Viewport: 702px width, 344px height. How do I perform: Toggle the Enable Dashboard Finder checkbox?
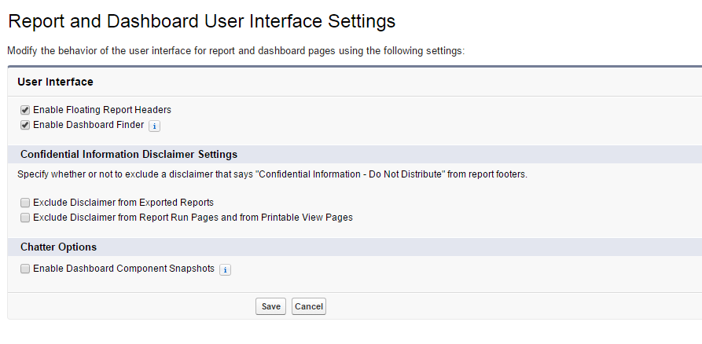tap(25, 125)
